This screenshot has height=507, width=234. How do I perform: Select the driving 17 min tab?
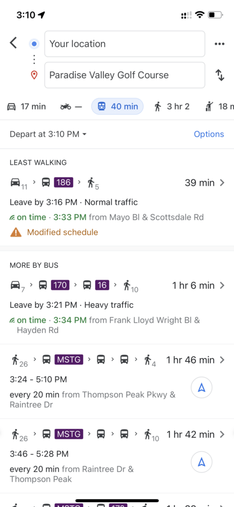(x=27, y=106)
